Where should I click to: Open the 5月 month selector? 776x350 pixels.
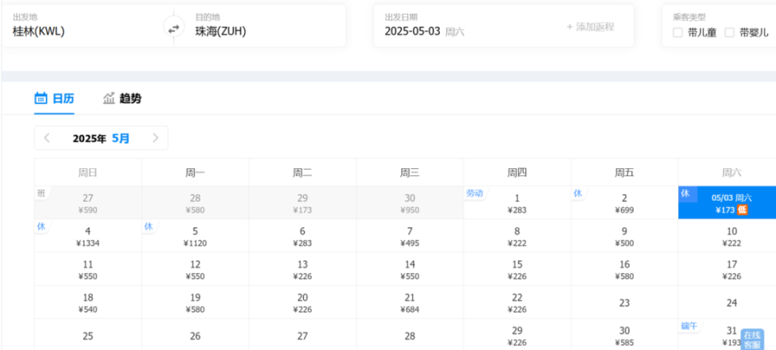(x=120, y=138)
